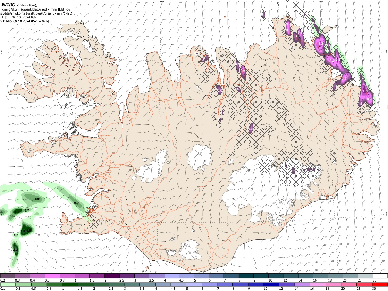This screenshot has width=388, height=291.
Task: Click the bright red swatch in the lower legend row
Action: 380,285
